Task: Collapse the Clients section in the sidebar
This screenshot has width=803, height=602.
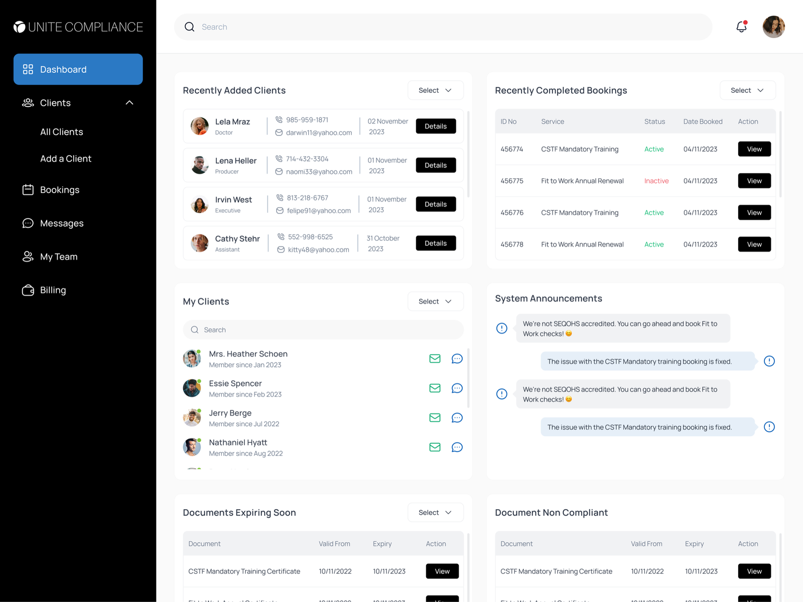Action: coord(129,103)
